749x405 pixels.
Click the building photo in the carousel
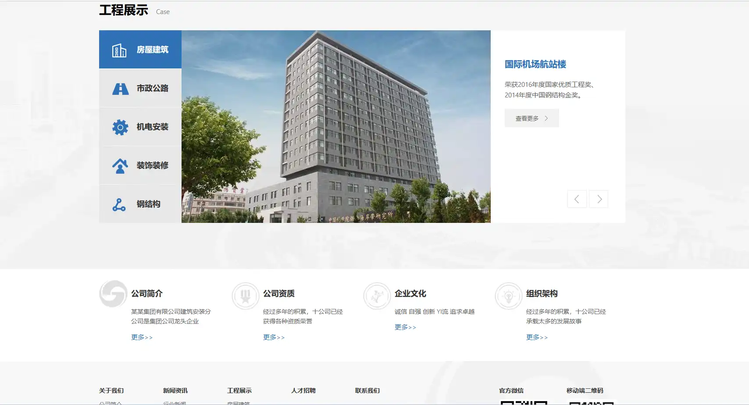pos(336,126)
